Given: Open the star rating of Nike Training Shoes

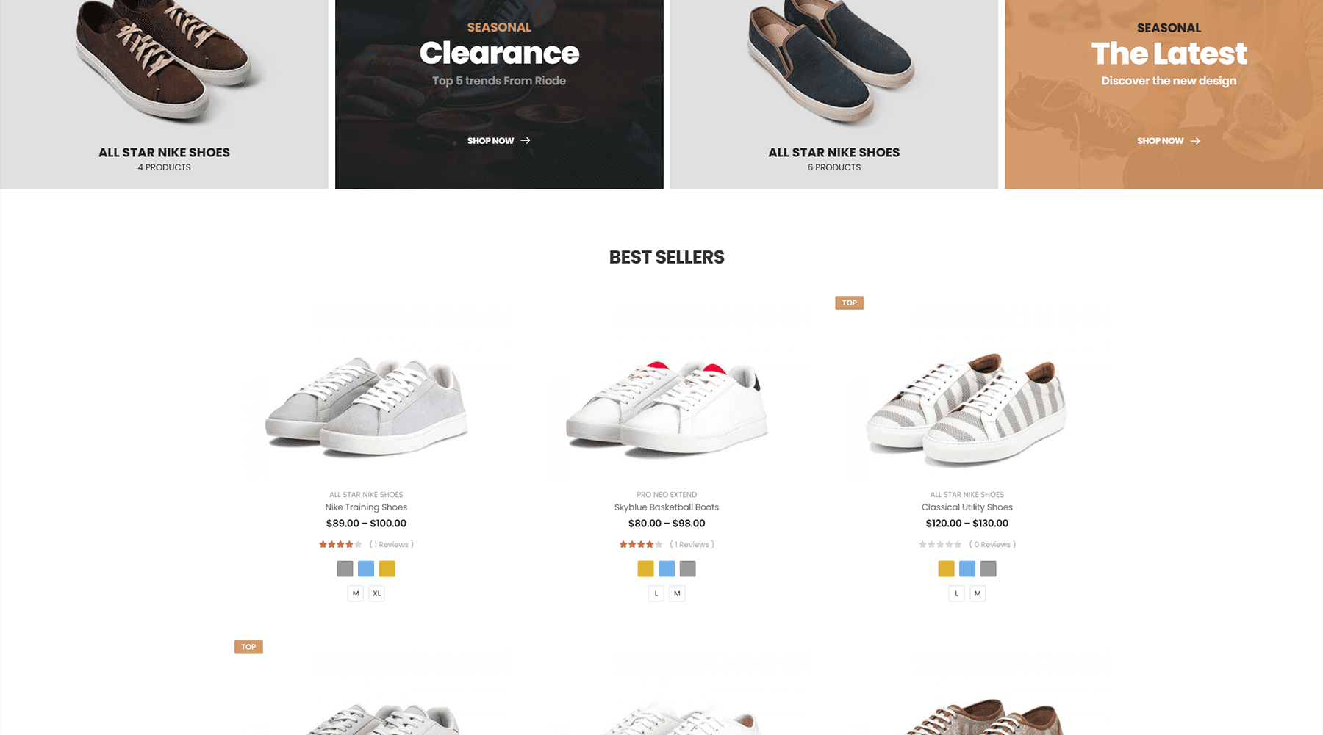Looking at the screenshot, I should point(340,545).
